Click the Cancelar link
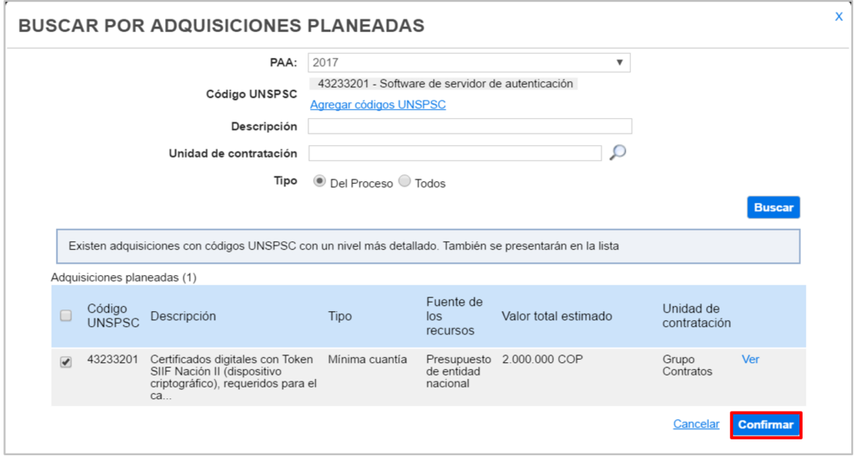Viewport: 858px width, 457px height. coord(696,424)
